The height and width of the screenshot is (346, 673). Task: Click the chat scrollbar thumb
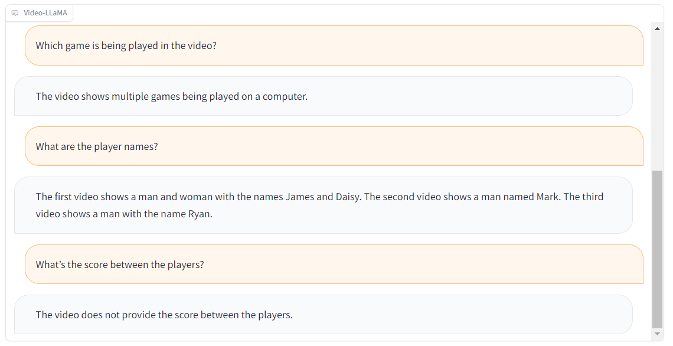(657, 249)
